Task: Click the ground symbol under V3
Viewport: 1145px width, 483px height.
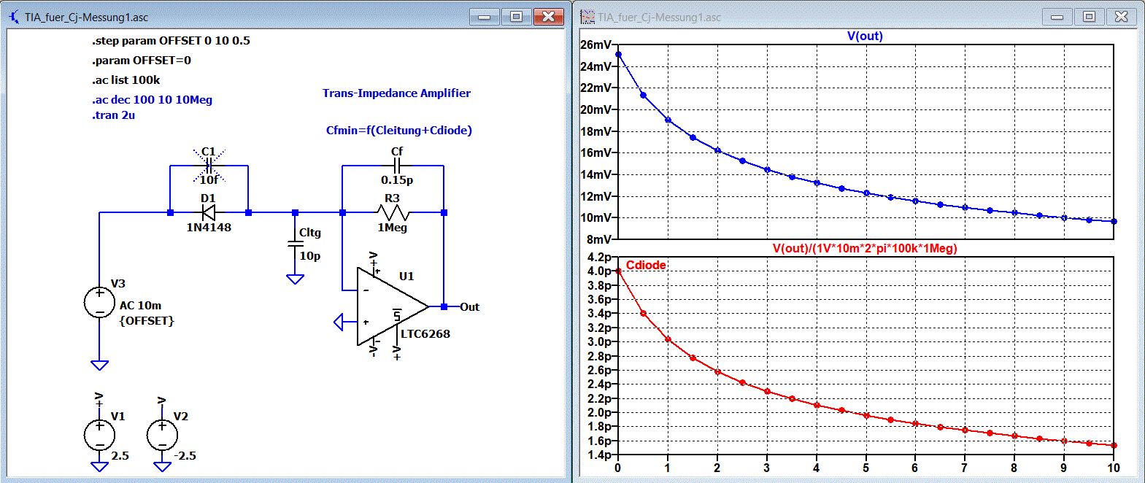Action: coord(99,365)
